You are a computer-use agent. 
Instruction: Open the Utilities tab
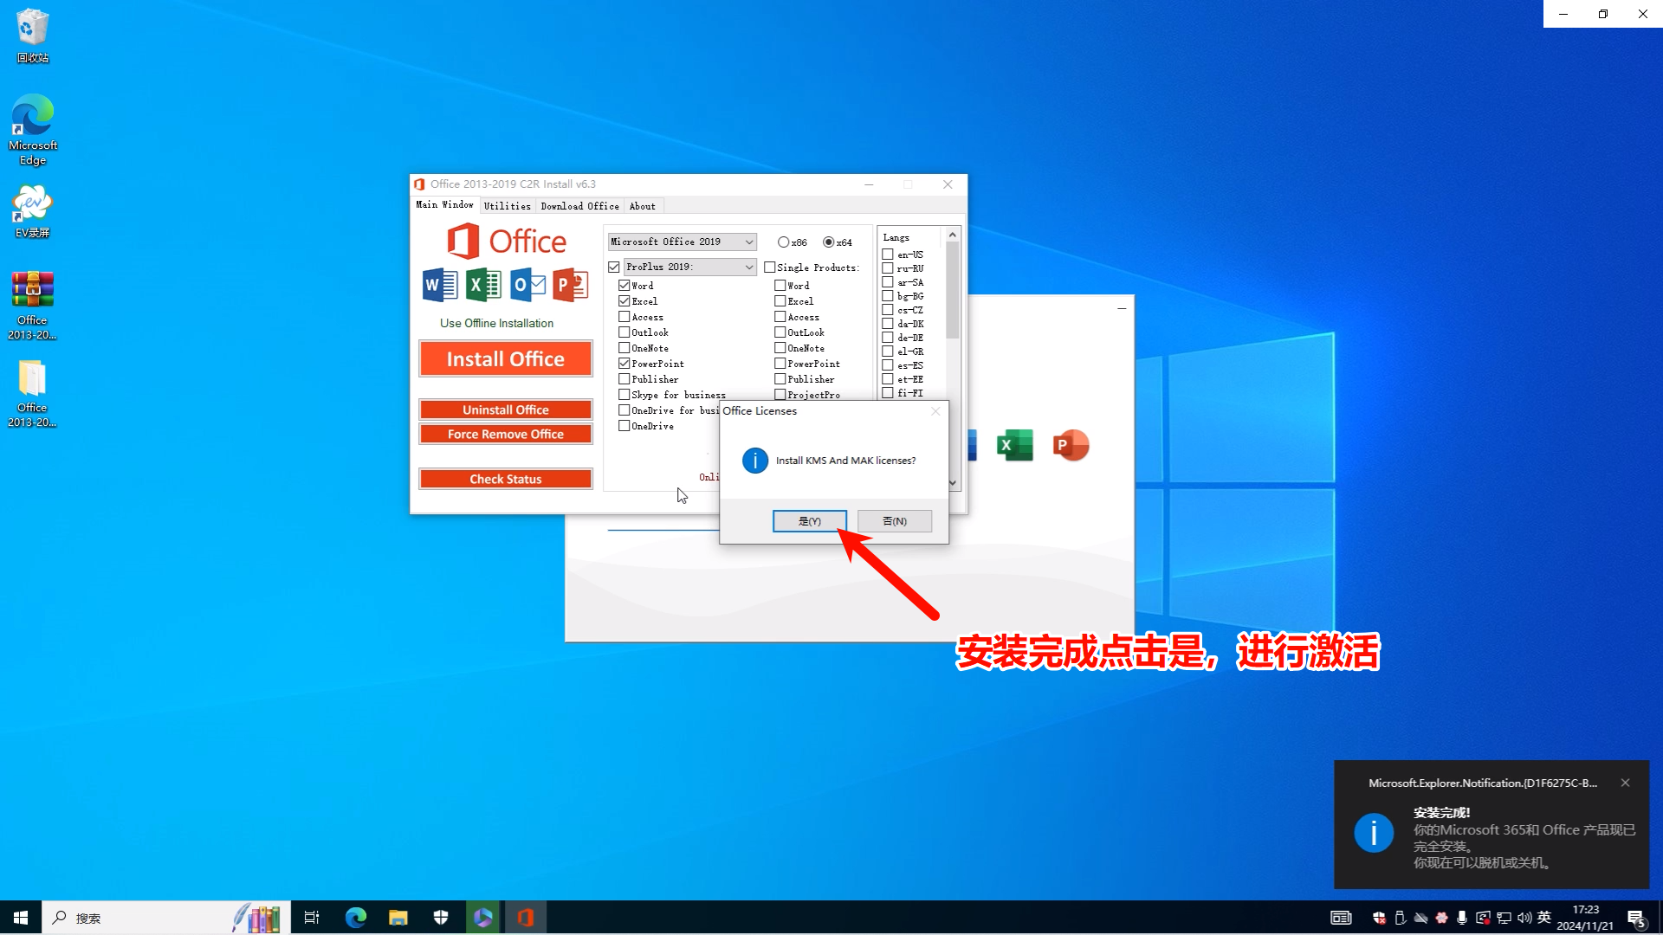coord(508,206)
